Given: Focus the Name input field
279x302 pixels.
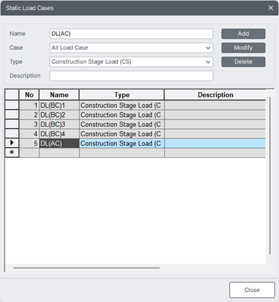Looking at the screenshot, I should coord(131,34).
